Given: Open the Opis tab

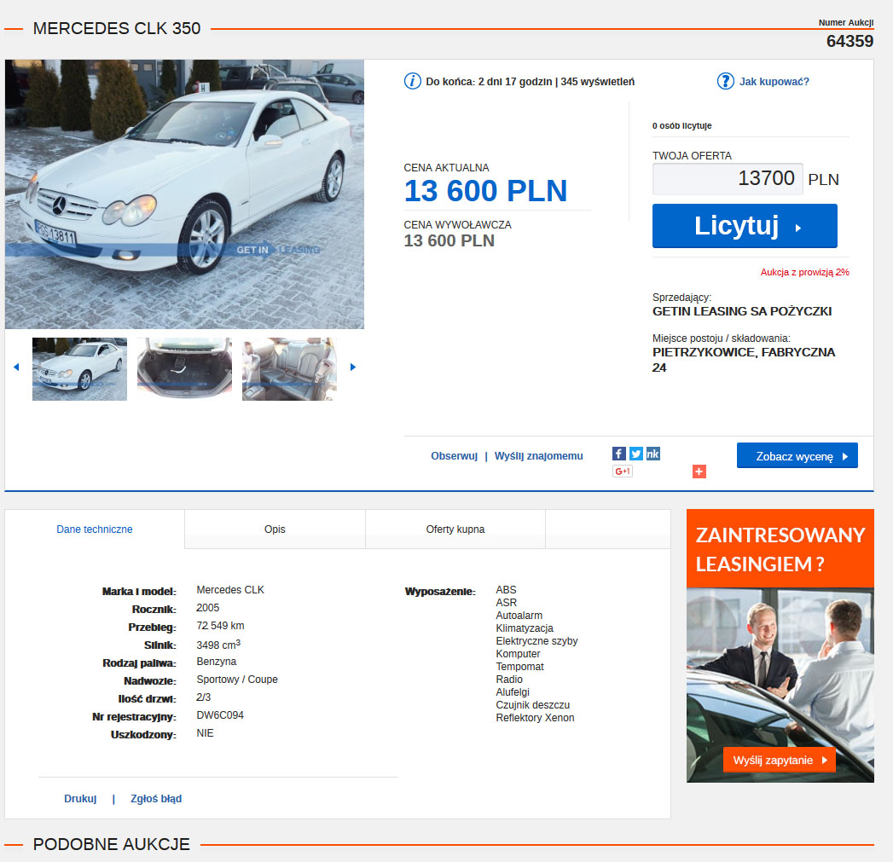Looking at the screenshot, I should pyautogui.click(x=275, y=529).
